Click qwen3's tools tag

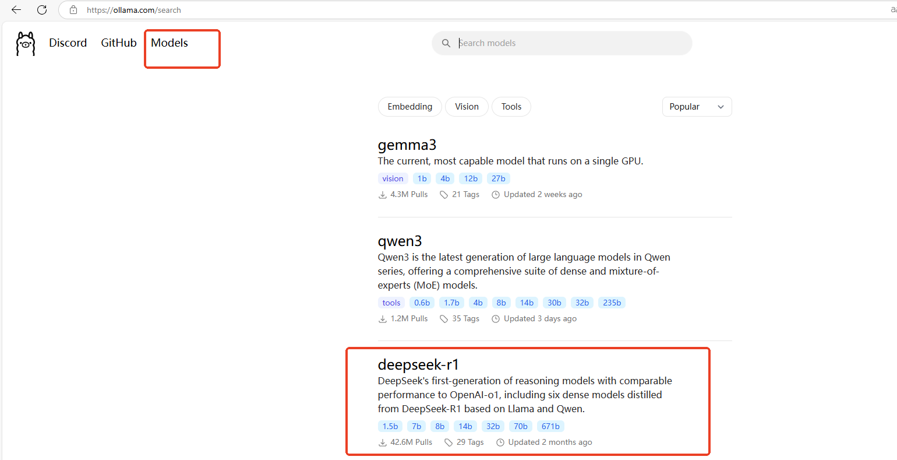[391, 303]
